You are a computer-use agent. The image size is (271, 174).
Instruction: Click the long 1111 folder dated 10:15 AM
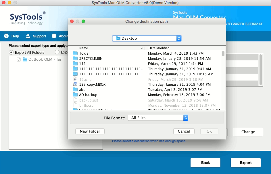point(112,74)
